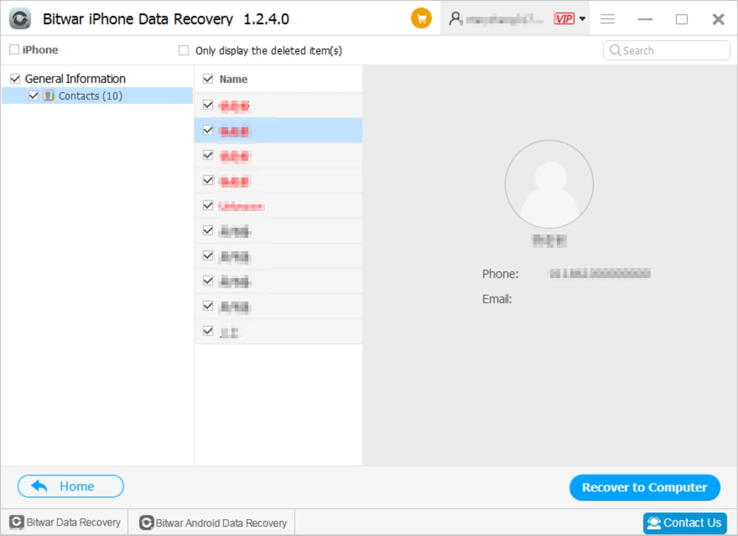The height and width of the screenshot is (536, 738).
Task: Uncheck the General Information checkbox
Action: tap(15, 79)
